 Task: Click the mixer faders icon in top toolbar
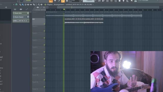112,1
